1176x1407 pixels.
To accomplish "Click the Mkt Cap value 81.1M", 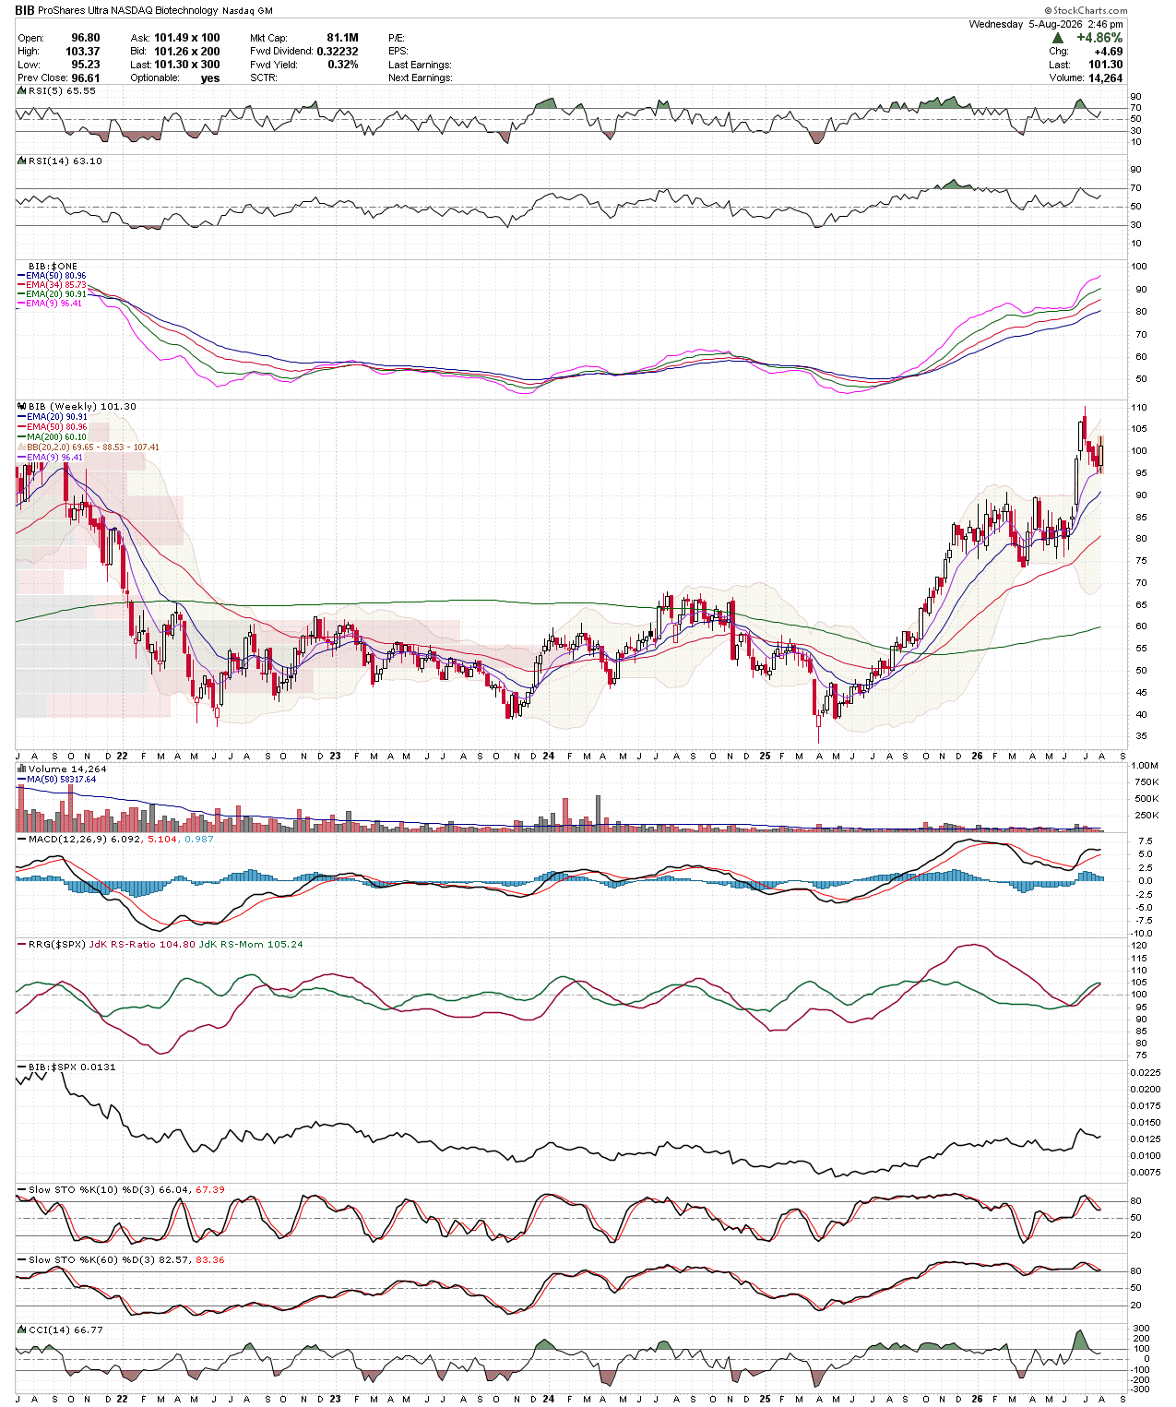I will [342, 38].
